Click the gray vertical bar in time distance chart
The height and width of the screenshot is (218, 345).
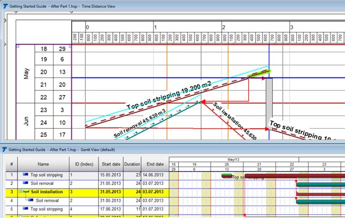coord(269,96)
